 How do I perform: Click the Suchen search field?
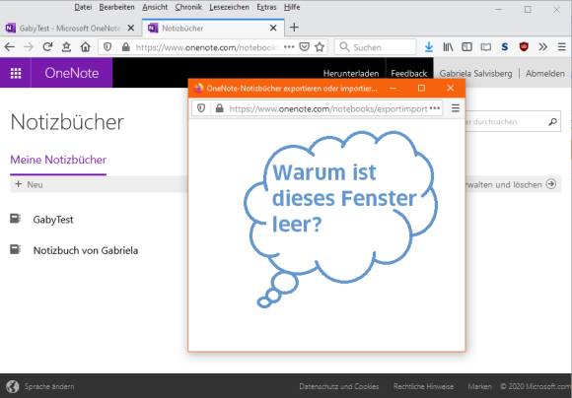point(376,47)
